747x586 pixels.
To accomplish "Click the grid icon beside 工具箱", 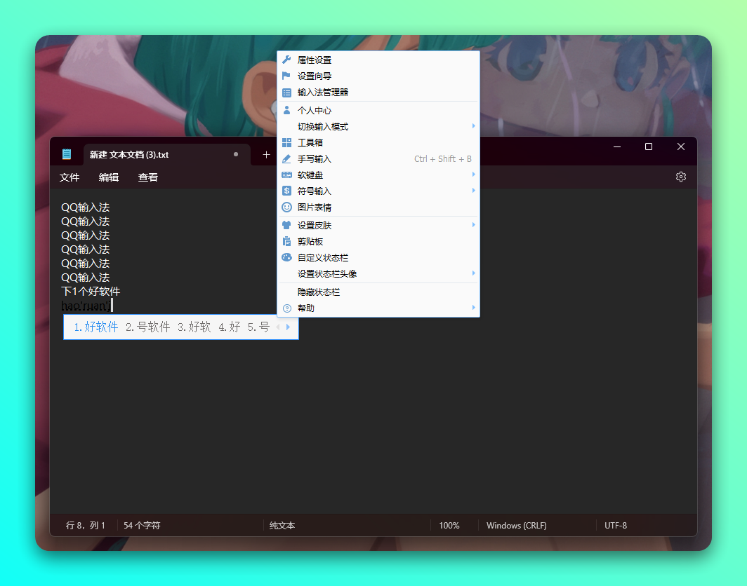I will (x=286, y=142).
